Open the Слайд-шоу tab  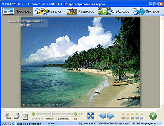113,11
